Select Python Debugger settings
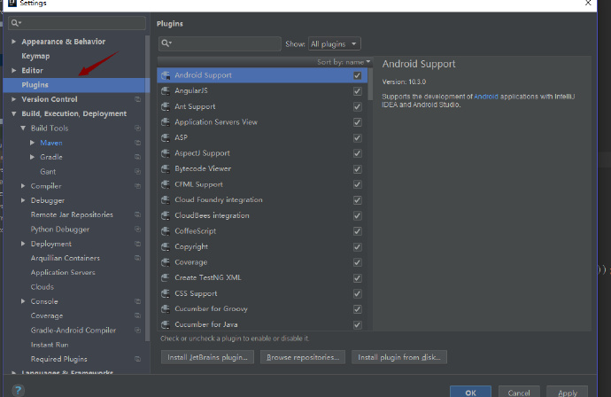Image resolution: width=611 pixels, height=397 pixels. click(60, 230)
